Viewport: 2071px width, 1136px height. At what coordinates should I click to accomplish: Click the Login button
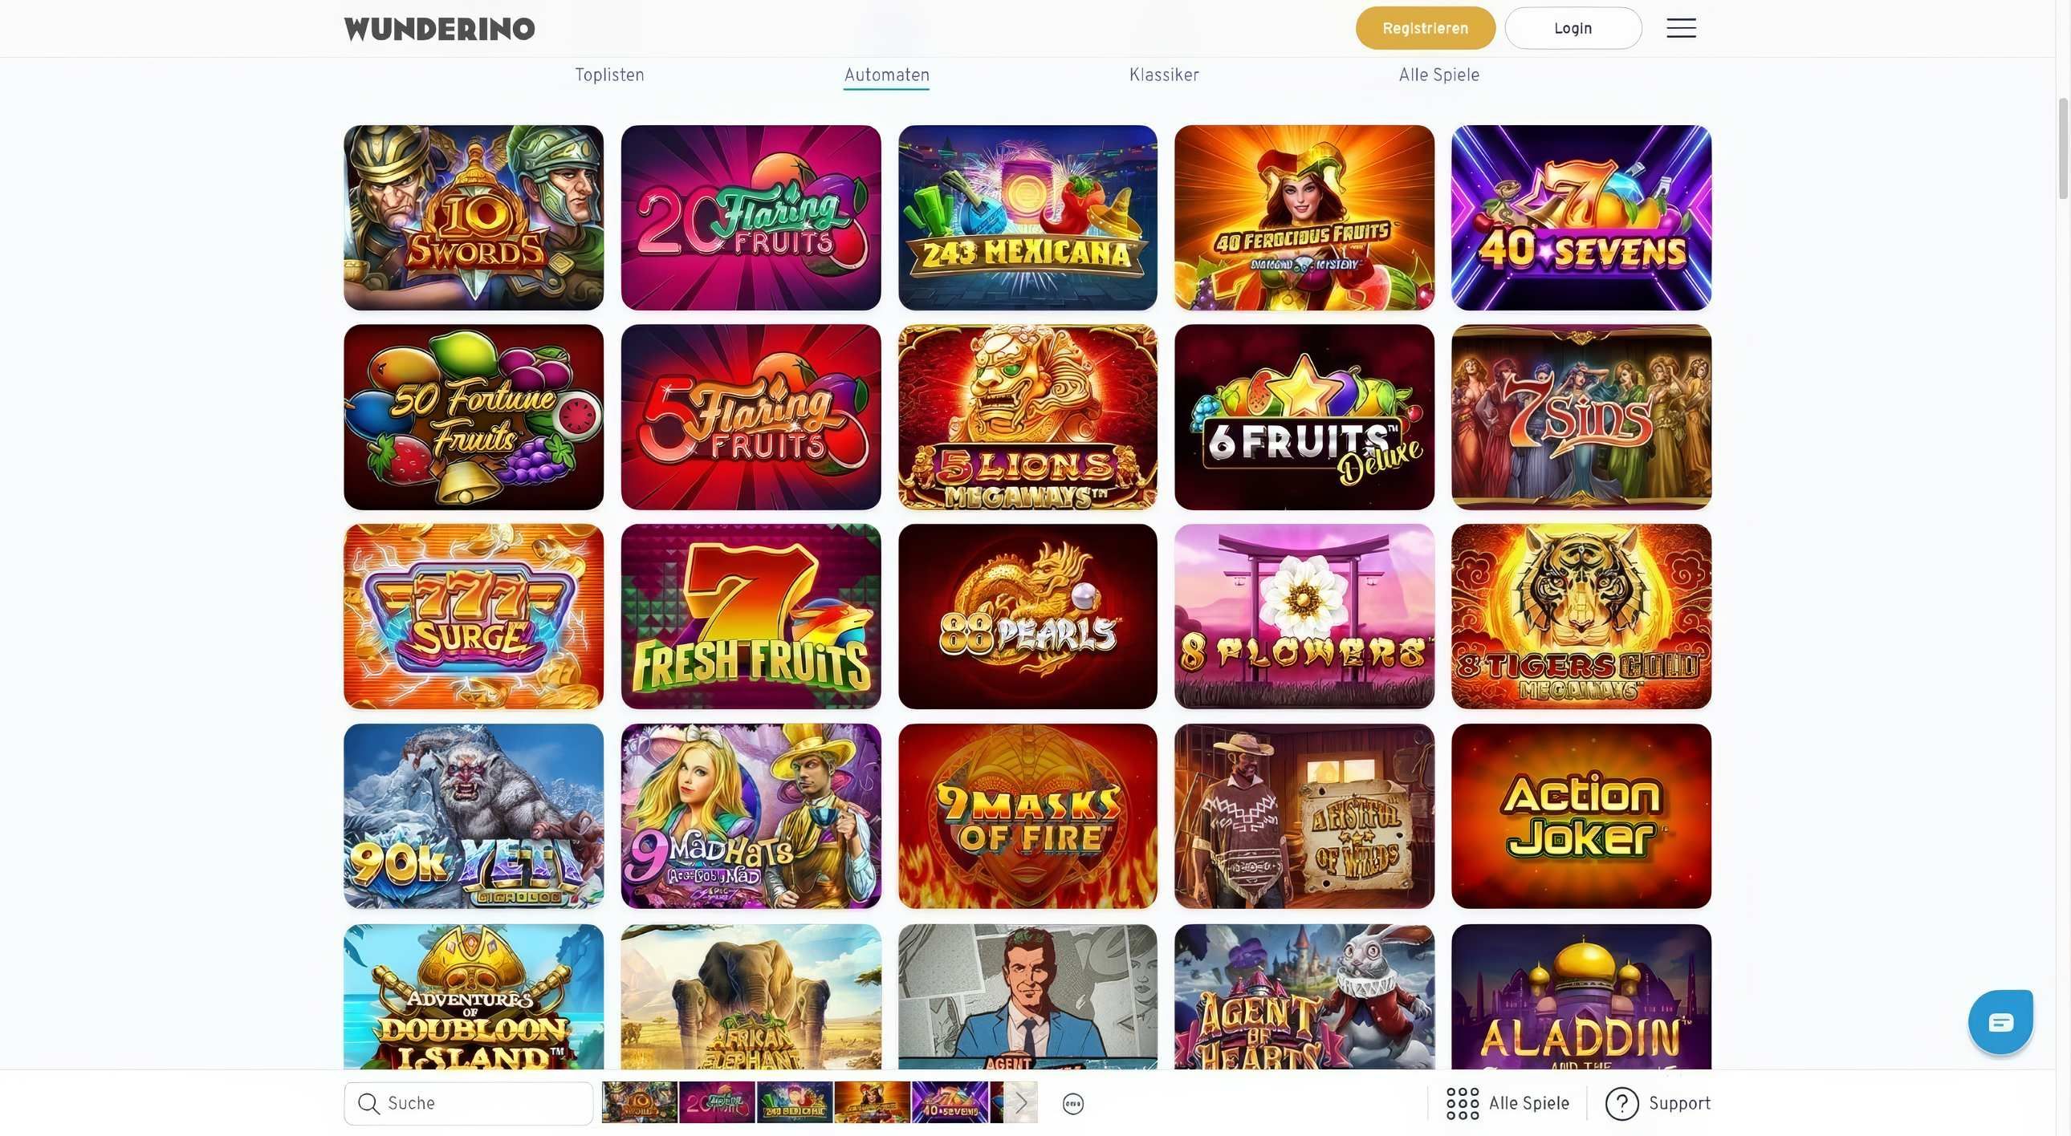(1573, 28)
